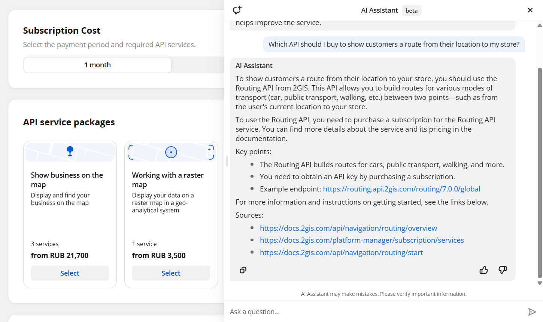Open the subscription services docs link
This screenshot has height=322, width=543.
[362, 240]
